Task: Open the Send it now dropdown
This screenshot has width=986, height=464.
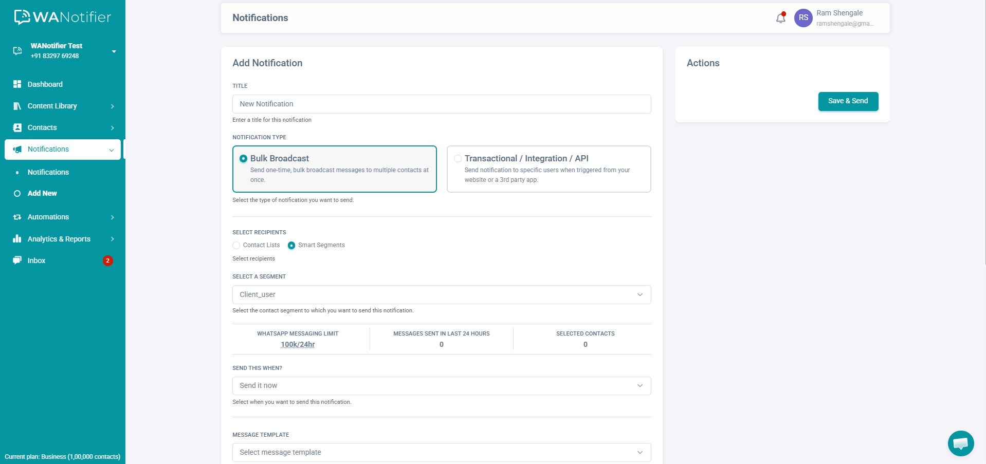Action: [441, 385]
